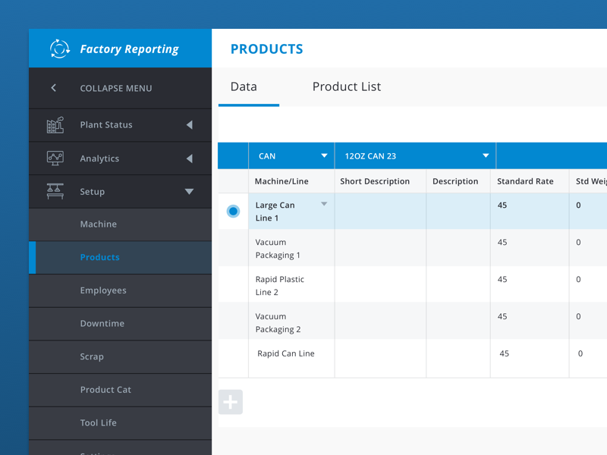
Task: Click the Setup icon in the sidebar
Action: pos(53,191)
